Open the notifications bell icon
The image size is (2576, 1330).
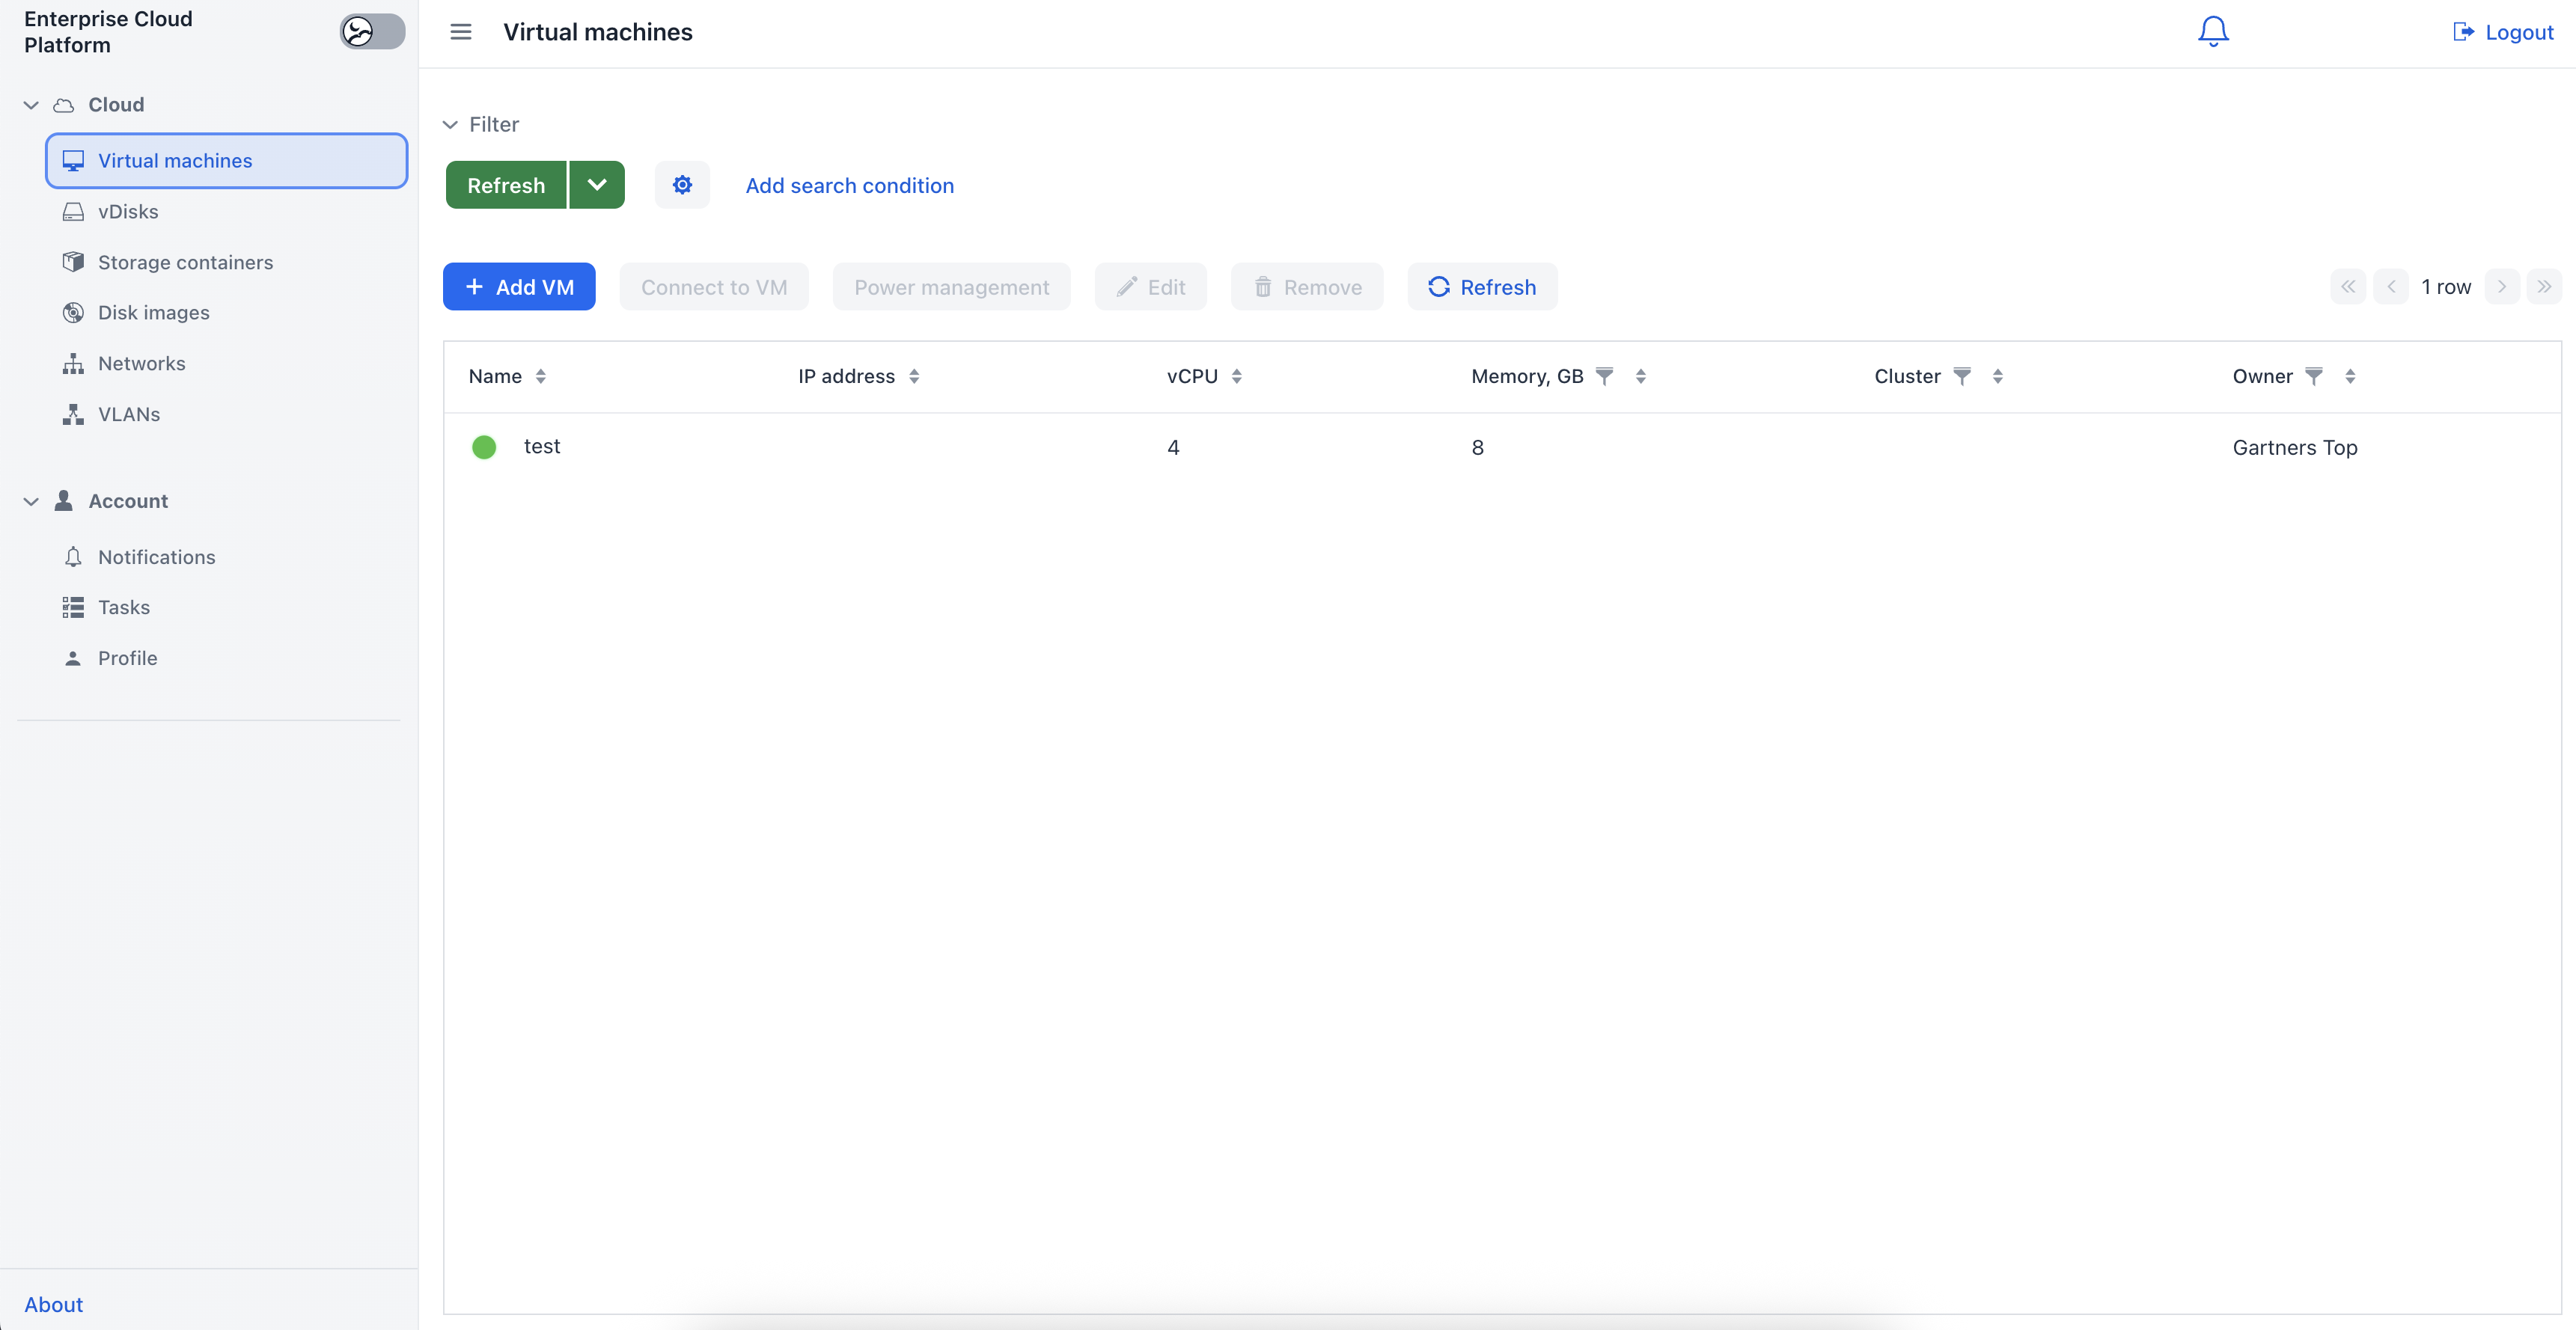coord(2211,31)
